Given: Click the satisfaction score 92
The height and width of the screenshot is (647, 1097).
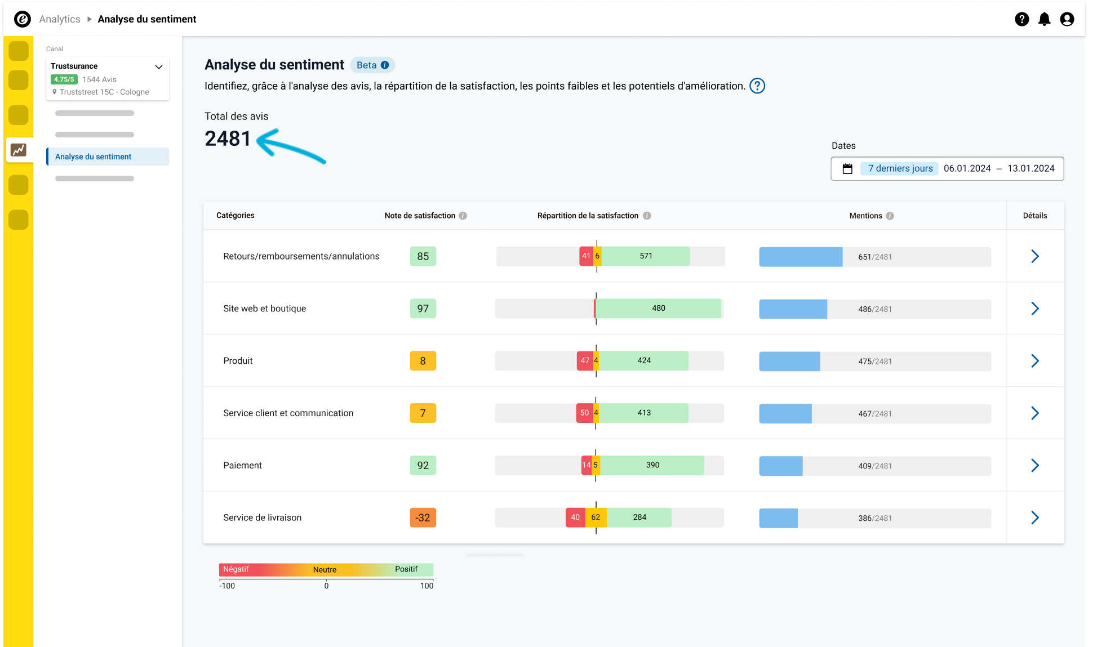Looking at the screenshot, I should [x=423, y=465].
